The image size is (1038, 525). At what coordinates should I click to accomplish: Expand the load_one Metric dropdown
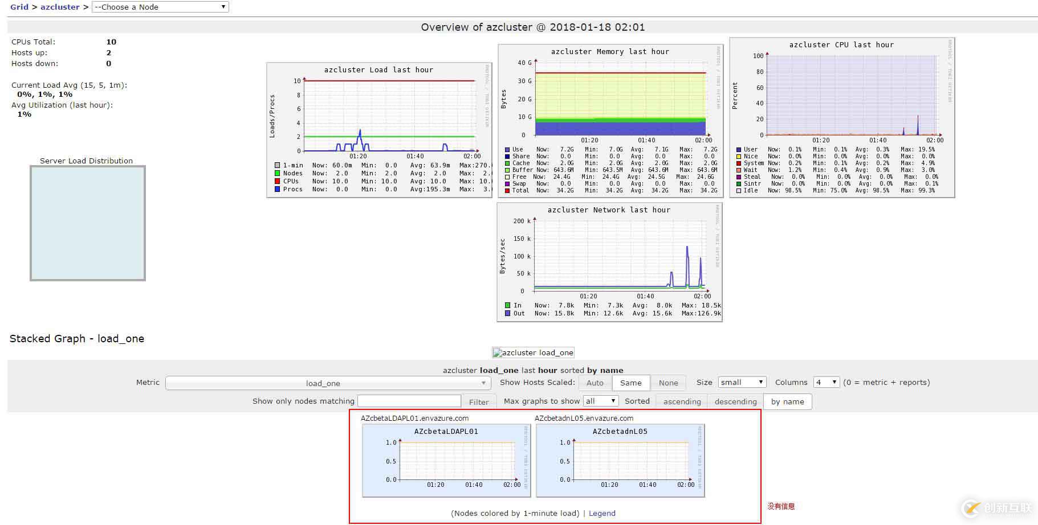(328, 383)
